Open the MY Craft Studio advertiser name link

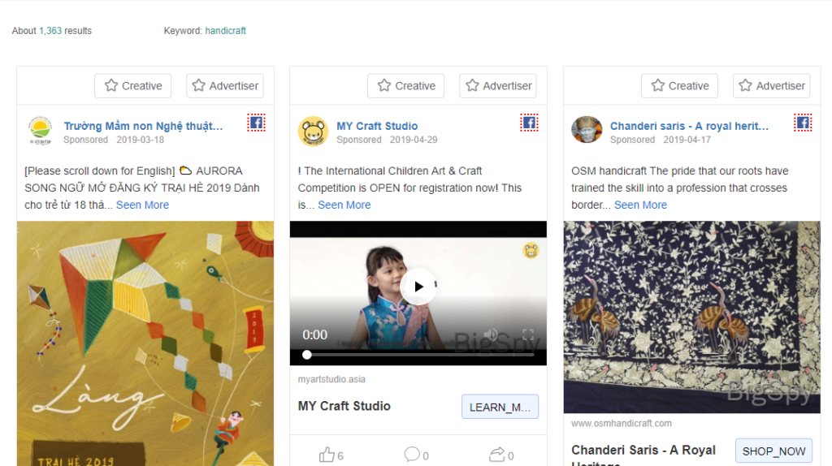coord(377,126)
